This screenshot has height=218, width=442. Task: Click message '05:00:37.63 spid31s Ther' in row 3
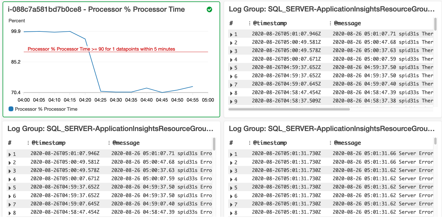(x=383, y=50)
